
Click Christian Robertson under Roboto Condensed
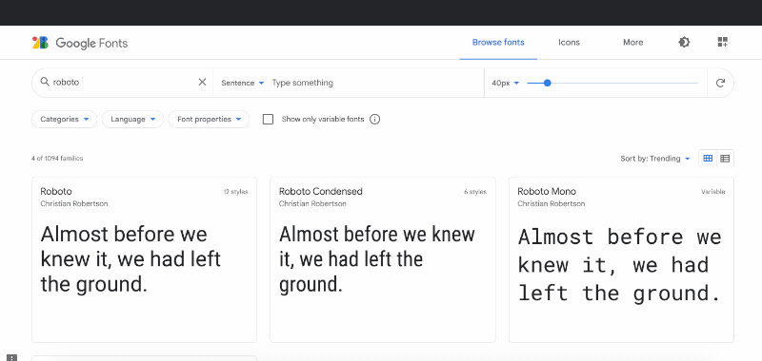click(x=312, y=203)
